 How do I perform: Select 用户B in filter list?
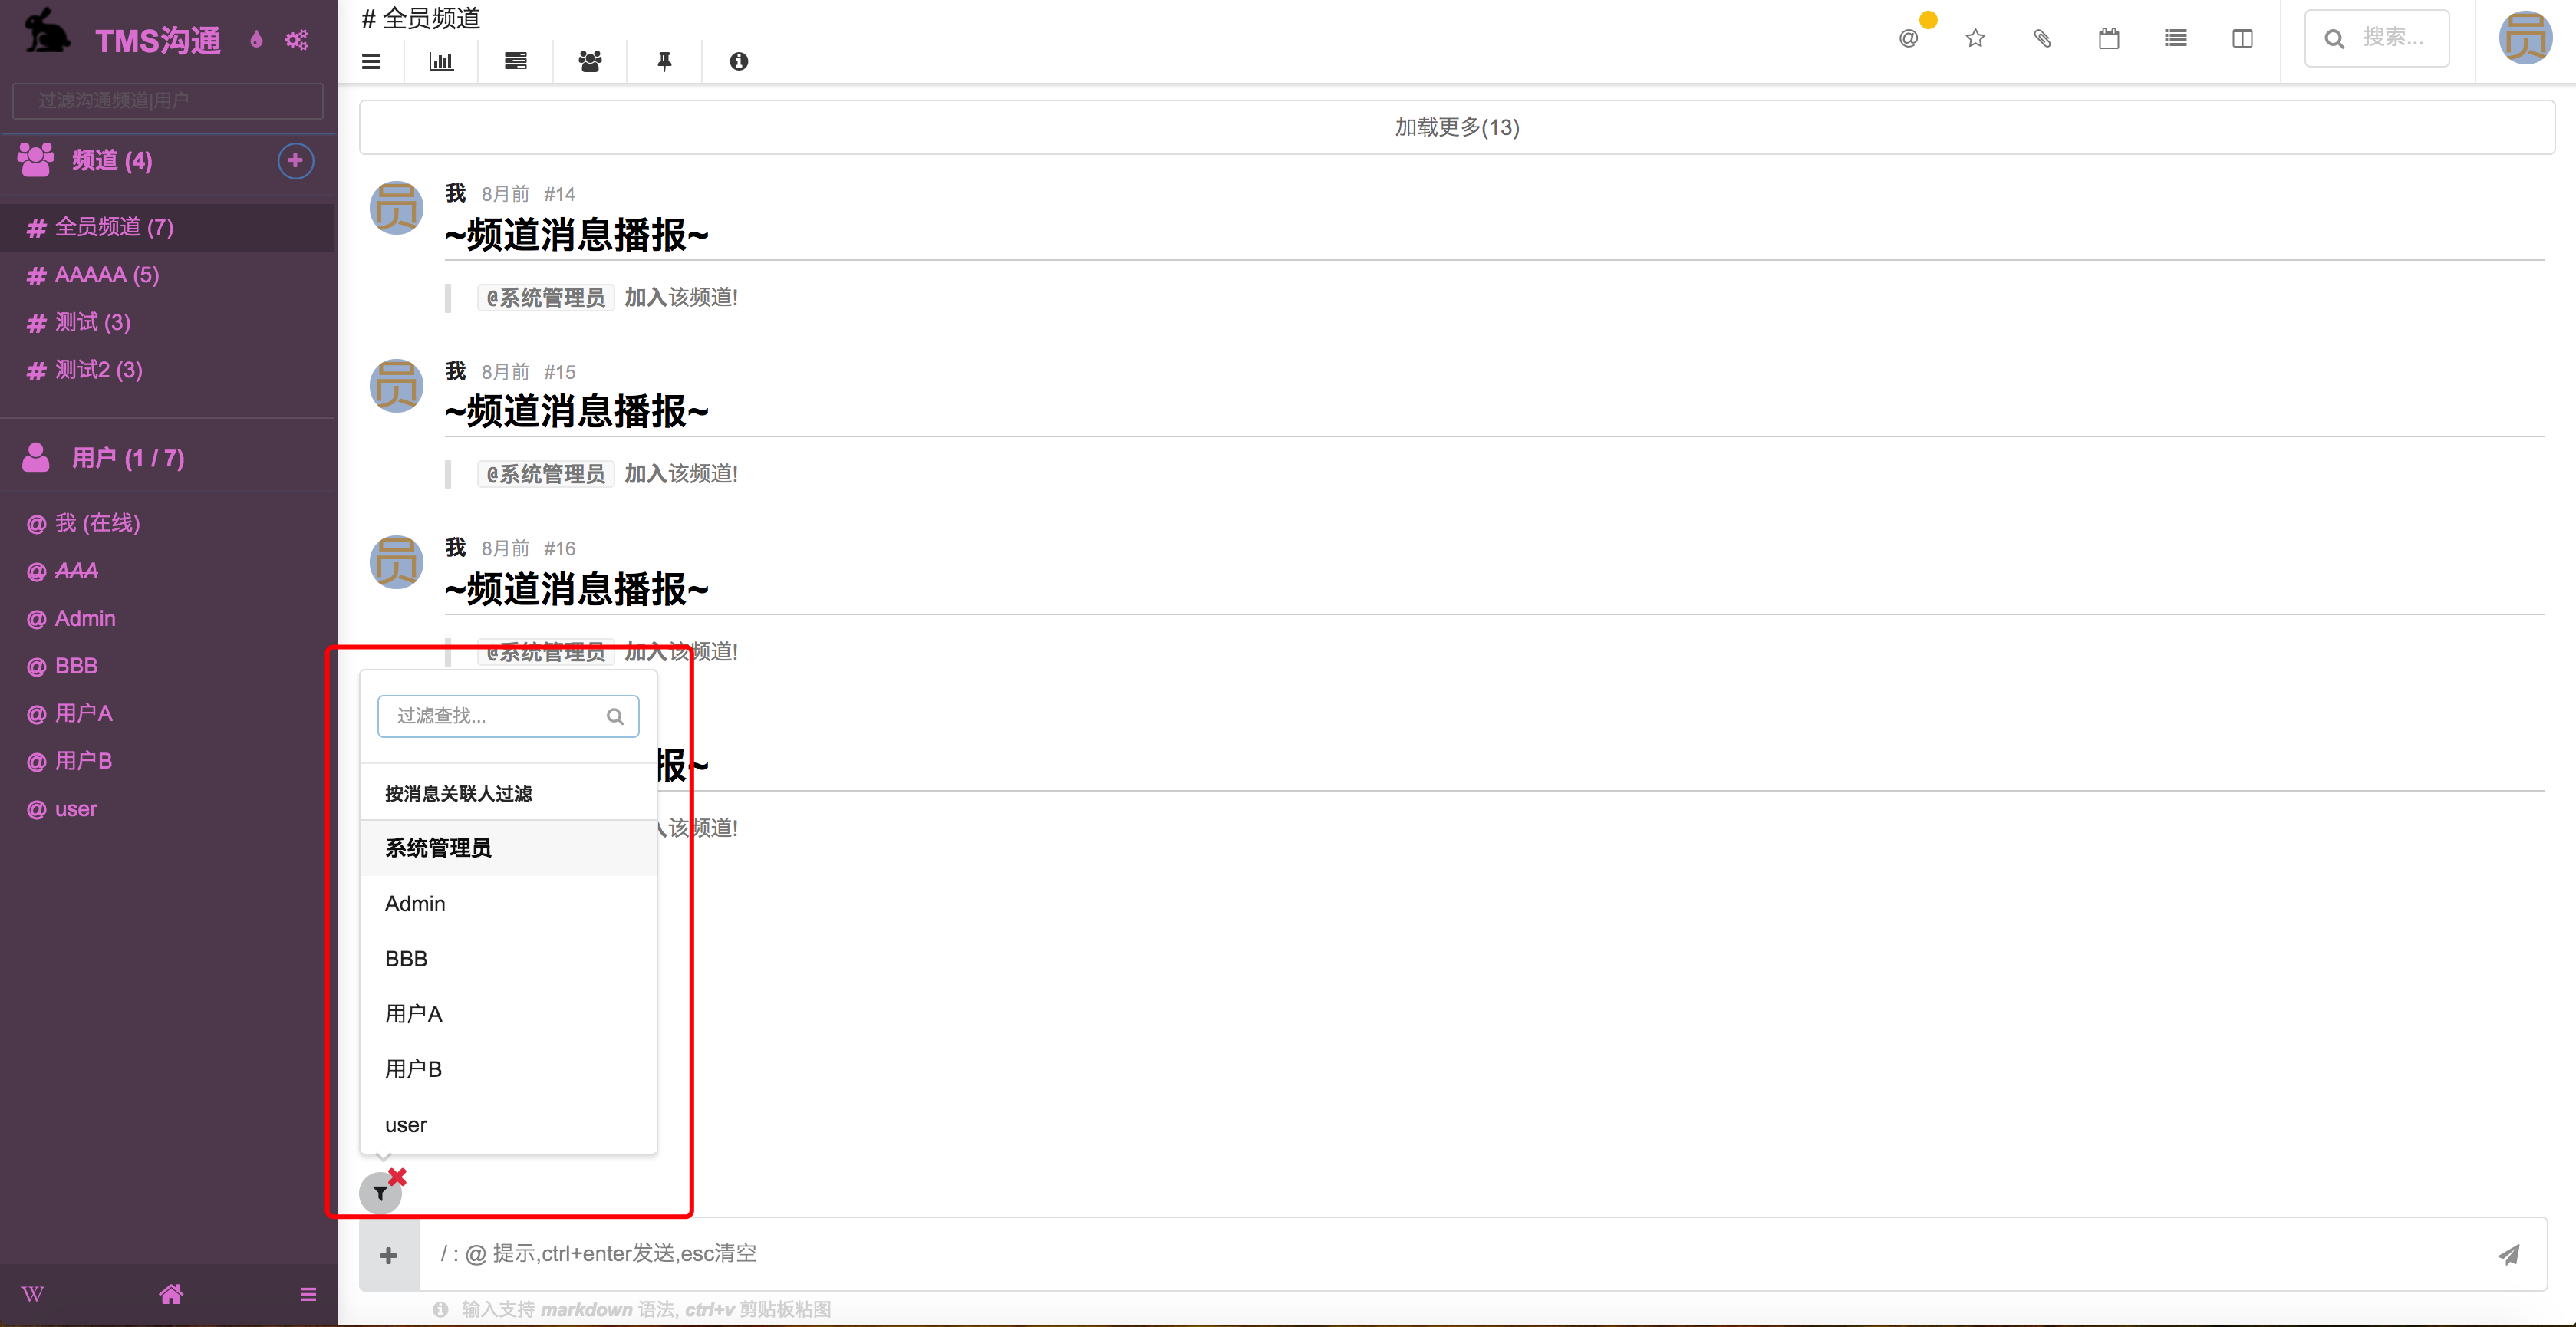coord(508,1069)
